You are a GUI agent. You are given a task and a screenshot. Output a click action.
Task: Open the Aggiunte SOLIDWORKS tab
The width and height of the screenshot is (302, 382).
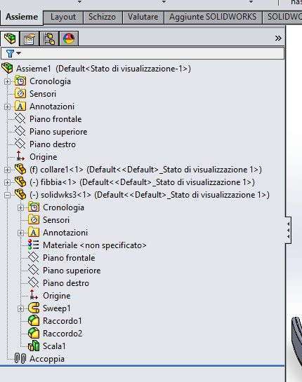coord(213,17)
